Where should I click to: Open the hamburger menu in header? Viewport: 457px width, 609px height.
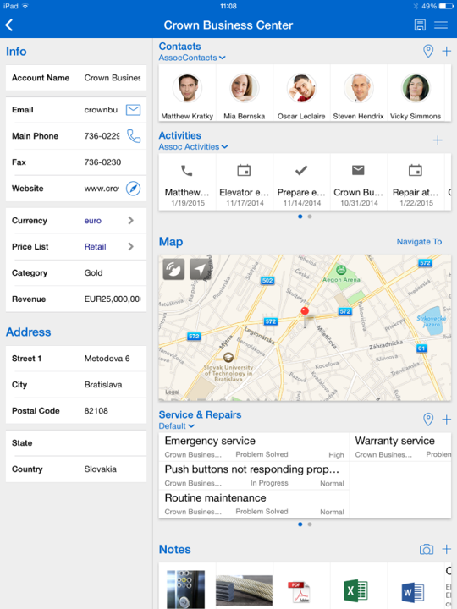[441, 25]
